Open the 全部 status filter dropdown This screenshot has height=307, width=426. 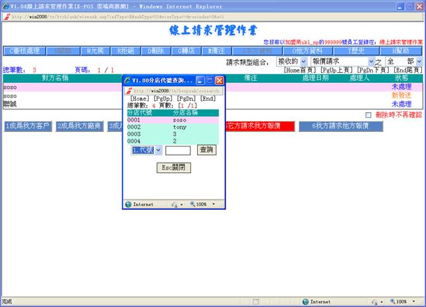pos(402,61)
